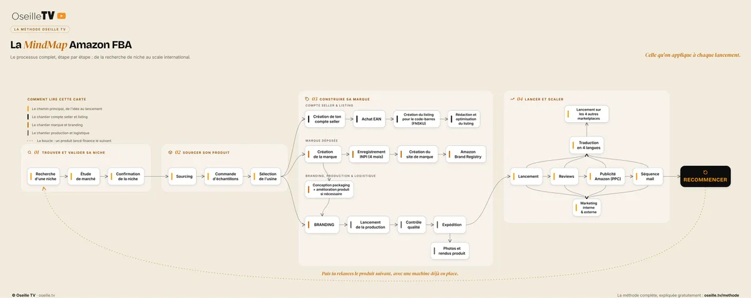Viewport: 751px width, 298px height.
Task: Click the play icon beside Oseille TV logo
Action: pos(61,16)
